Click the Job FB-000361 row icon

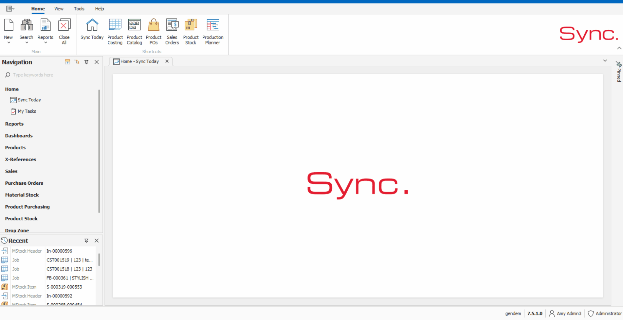5,278
